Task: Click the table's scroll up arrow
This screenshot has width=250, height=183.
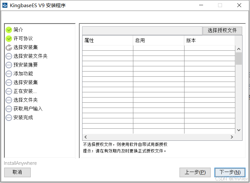Action: pos(239,49)
